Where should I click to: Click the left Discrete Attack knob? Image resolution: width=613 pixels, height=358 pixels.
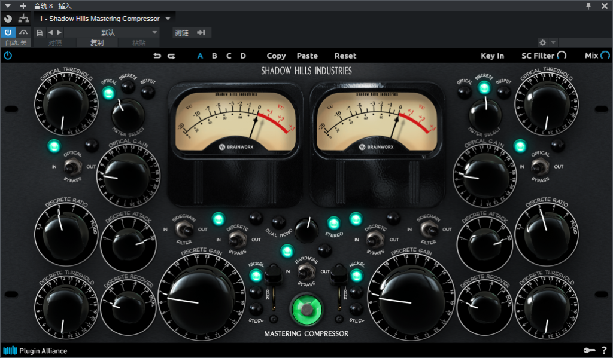coord(129,244)
